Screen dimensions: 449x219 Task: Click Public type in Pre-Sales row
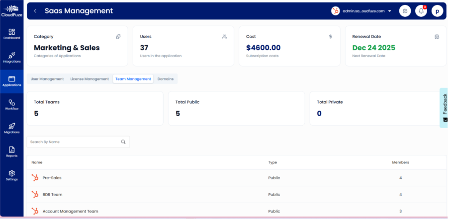pyautogui.click(x=274, y=178)
